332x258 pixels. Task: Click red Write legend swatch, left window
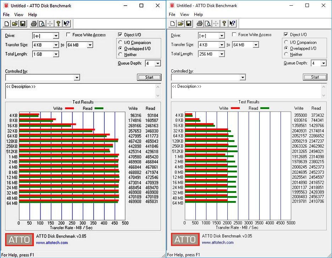(70, 108)
